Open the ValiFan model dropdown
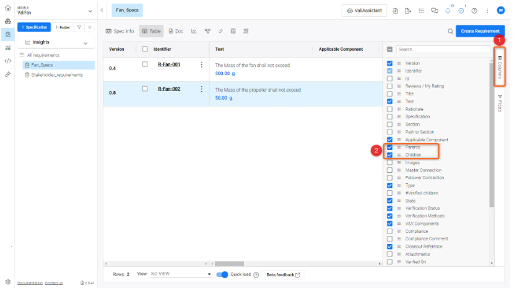The image size is (517, 293). (90, 11)
